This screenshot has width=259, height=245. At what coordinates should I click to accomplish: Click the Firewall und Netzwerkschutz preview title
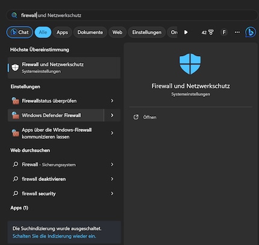(x=190, y=86)
